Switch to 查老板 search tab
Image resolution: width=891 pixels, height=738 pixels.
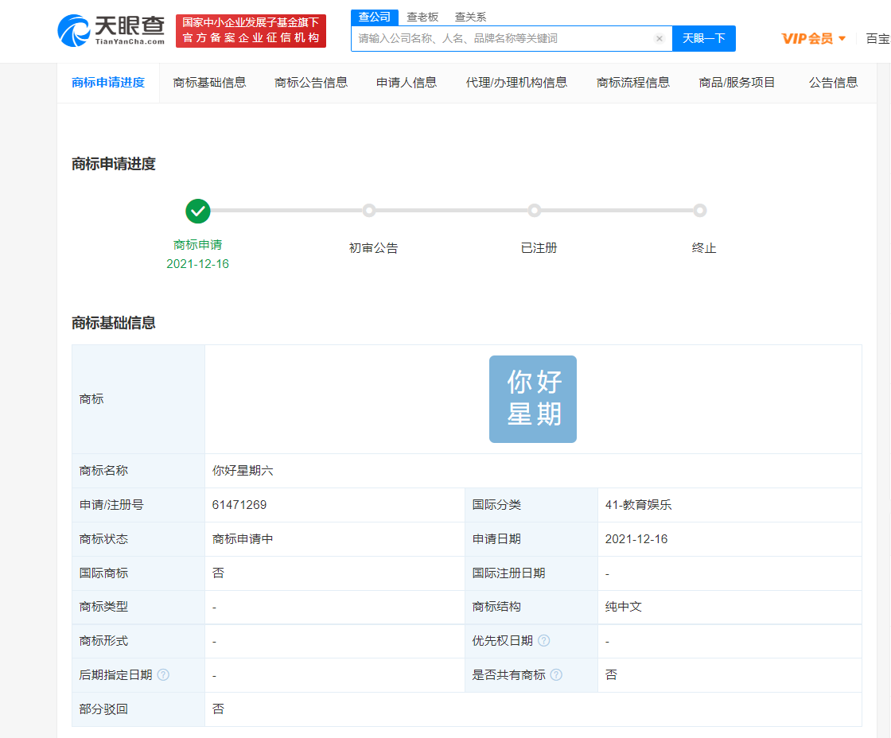pos(422,17)
